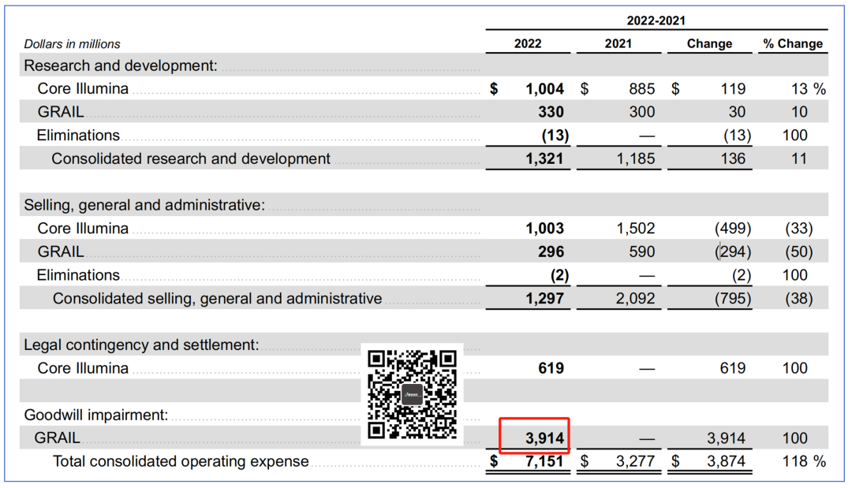Select the 'Research and development:' row label
Screen dimensions: 852x488
tap(121, 65)
